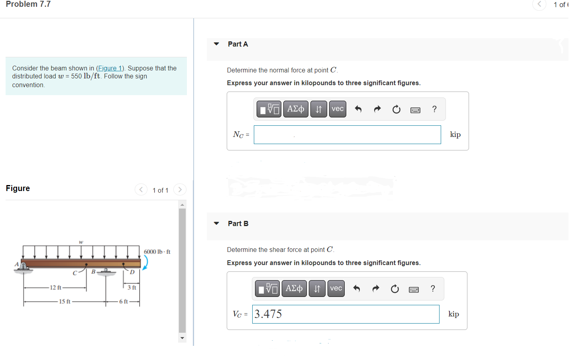Click the '6000 lb · ft' moment label
577x357 pixels.
157,252
